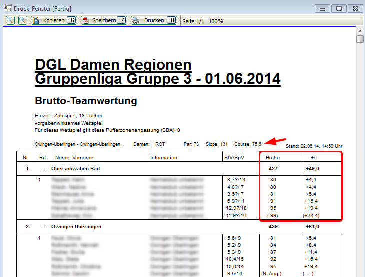Click the Brutto column header
365x277 pixels.
click(273, 157)
